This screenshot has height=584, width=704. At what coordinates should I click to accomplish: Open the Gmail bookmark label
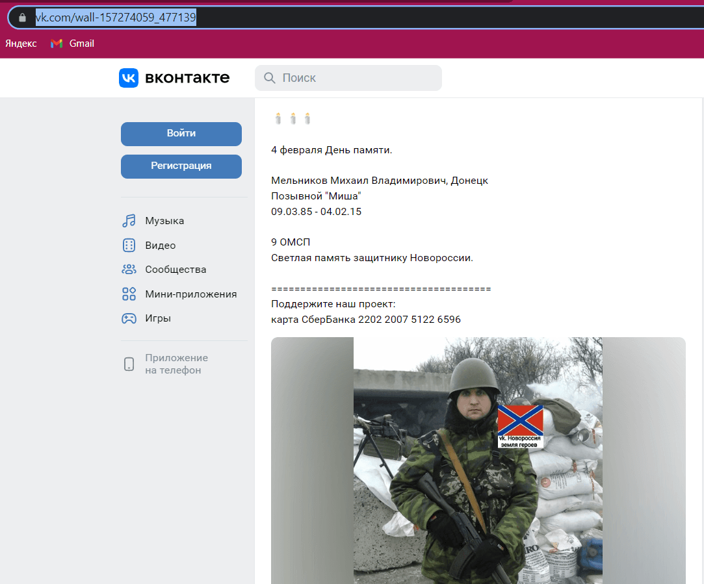click(82, 44)
